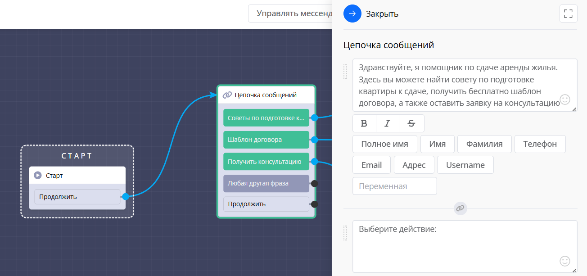
Task: Insert the Username variable
Action: pyautogui.click(x=465, y=165)
